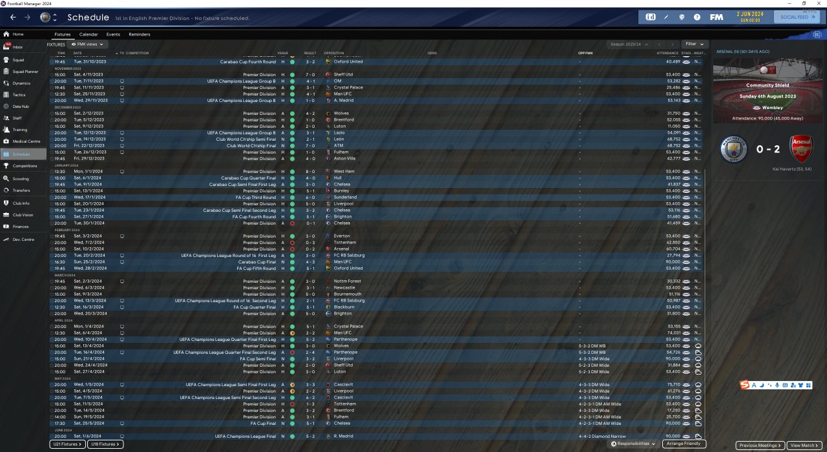
Task: Click the forward navigation arrow
Action: click(27, 17)
